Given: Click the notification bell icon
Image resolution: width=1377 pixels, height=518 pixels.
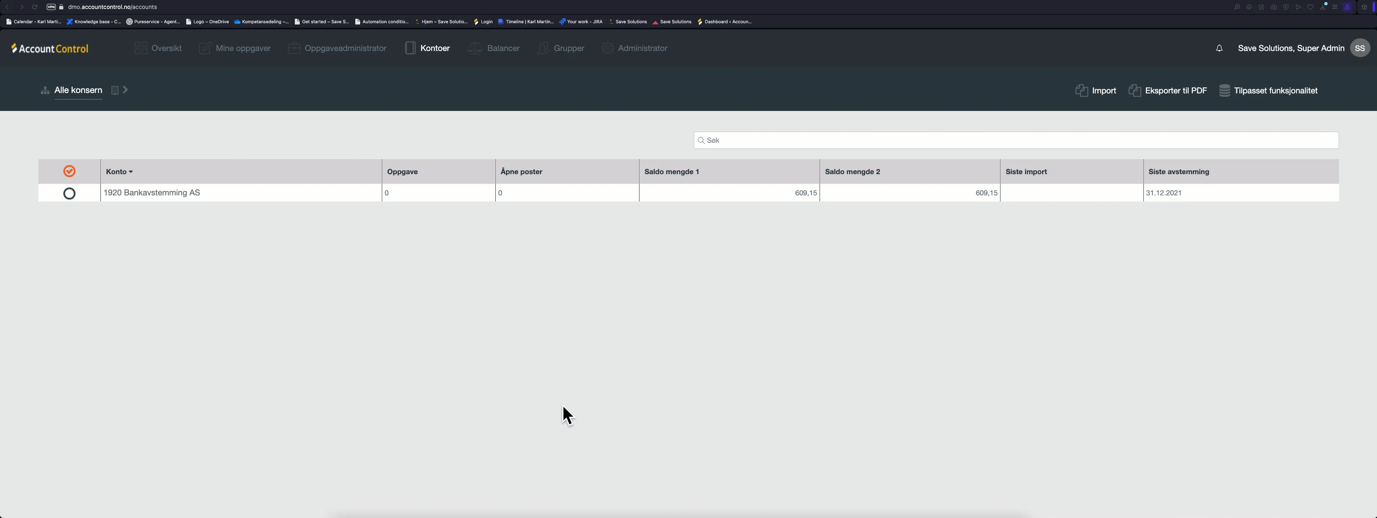Looking at the screenshot, I should 1219,49.
